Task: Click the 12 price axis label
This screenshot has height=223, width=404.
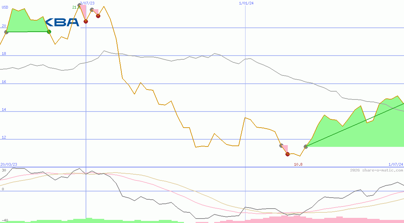Action: [x=4, y=138]
